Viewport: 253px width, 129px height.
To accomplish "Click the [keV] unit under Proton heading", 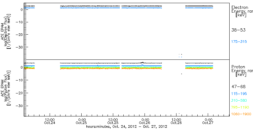I will coord(241,75).
